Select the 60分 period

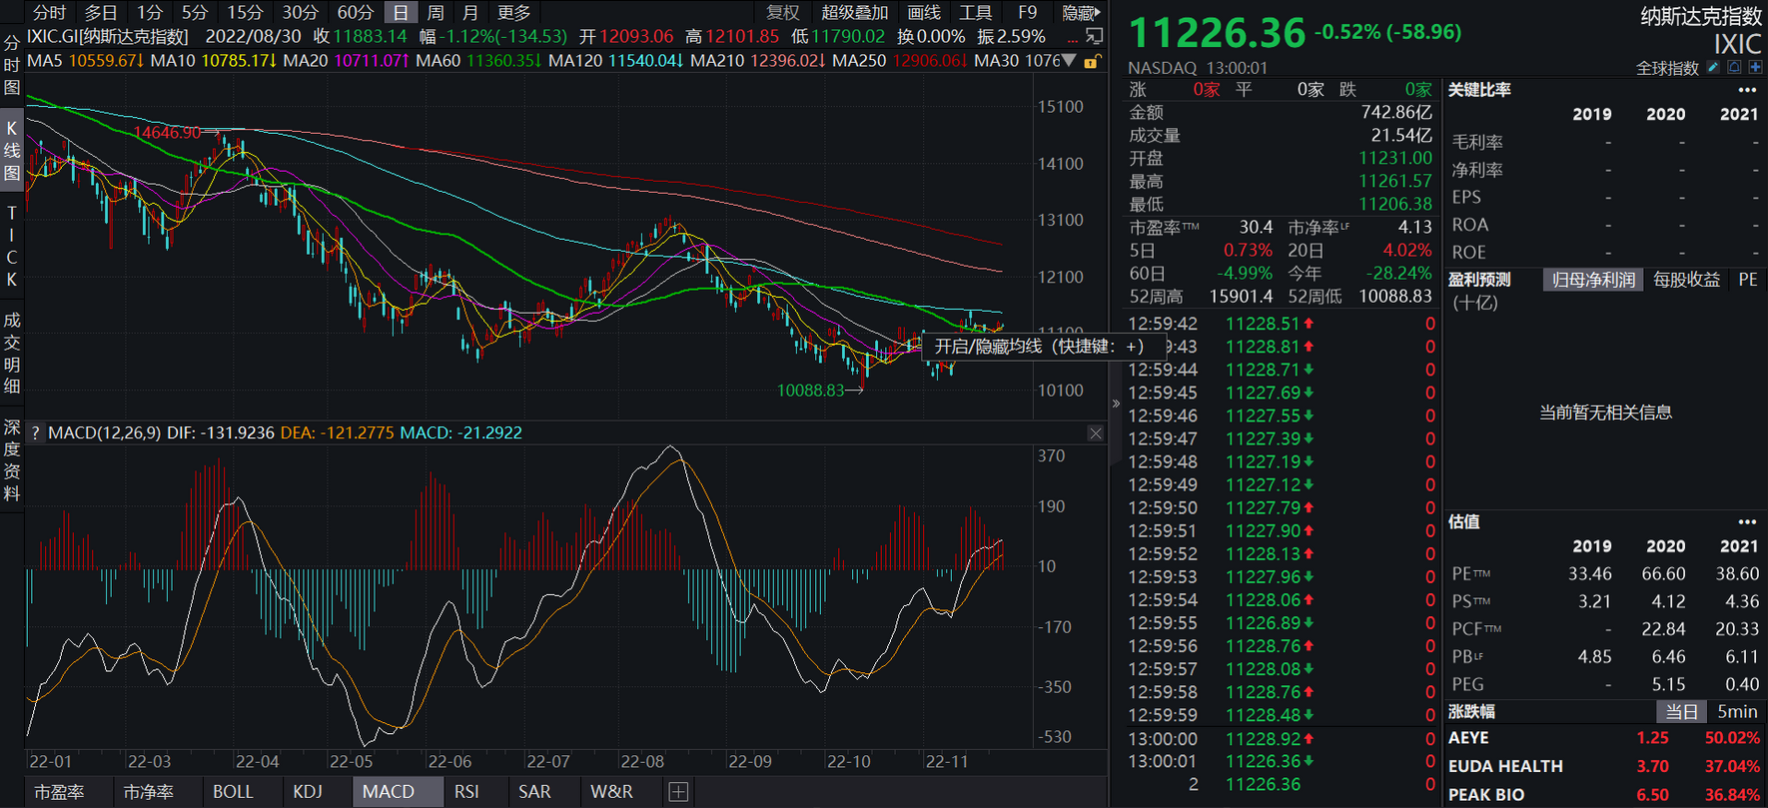pos(355,12)
